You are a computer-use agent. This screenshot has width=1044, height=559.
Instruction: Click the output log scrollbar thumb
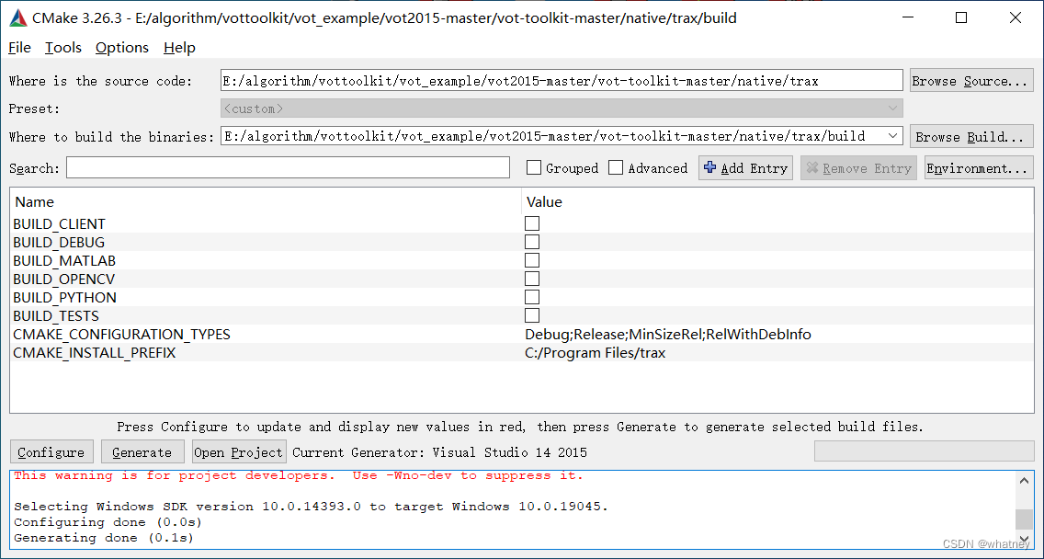(1024, 519)
